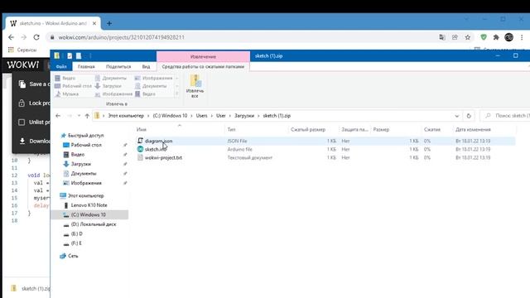530x298 pixels.
Task: Switch to the Вид ribbon tab
Action: [146, 66]
